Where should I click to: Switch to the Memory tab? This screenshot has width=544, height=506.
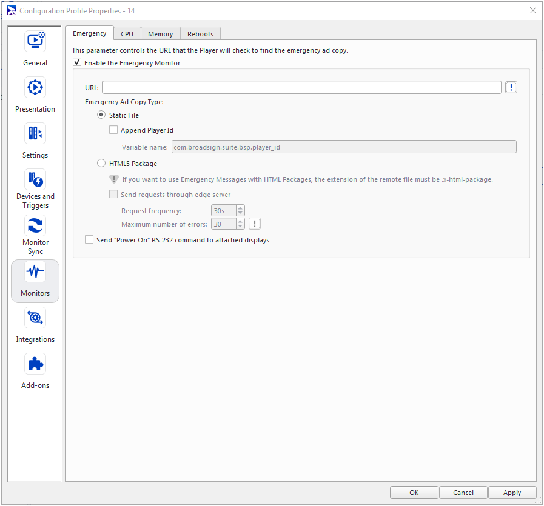click(160, 34)
